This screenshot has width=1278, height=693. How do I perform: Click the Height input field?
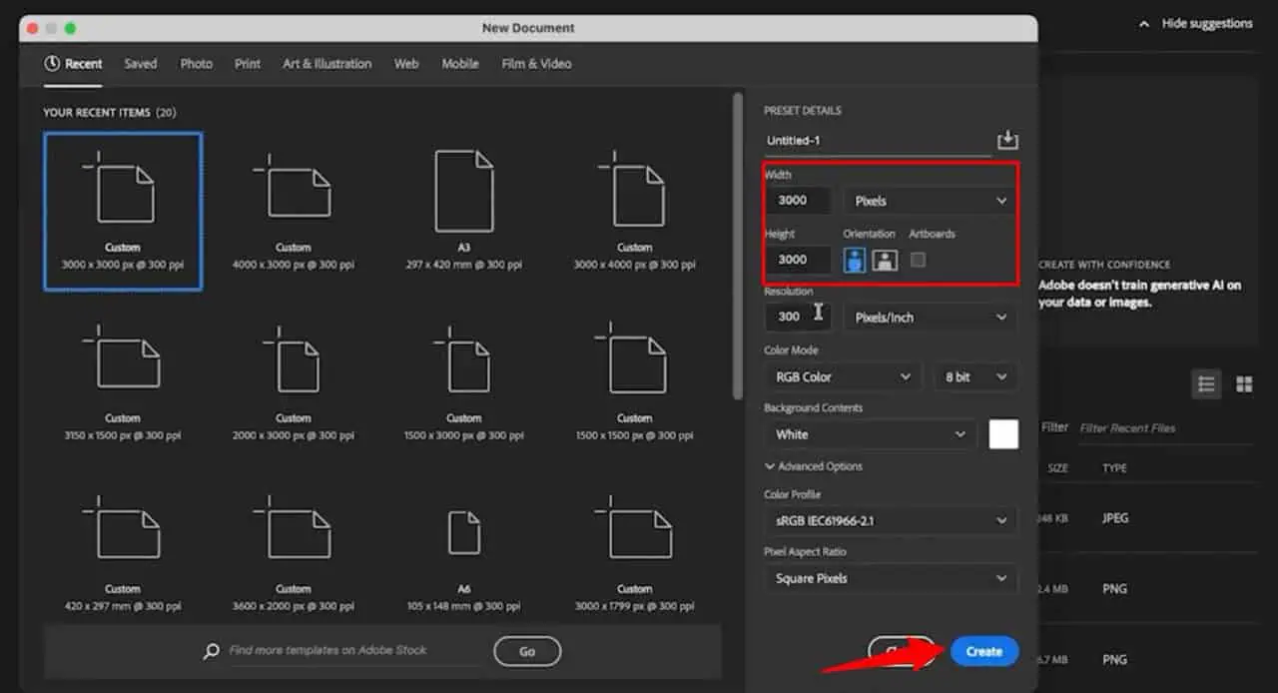[798, 260]
